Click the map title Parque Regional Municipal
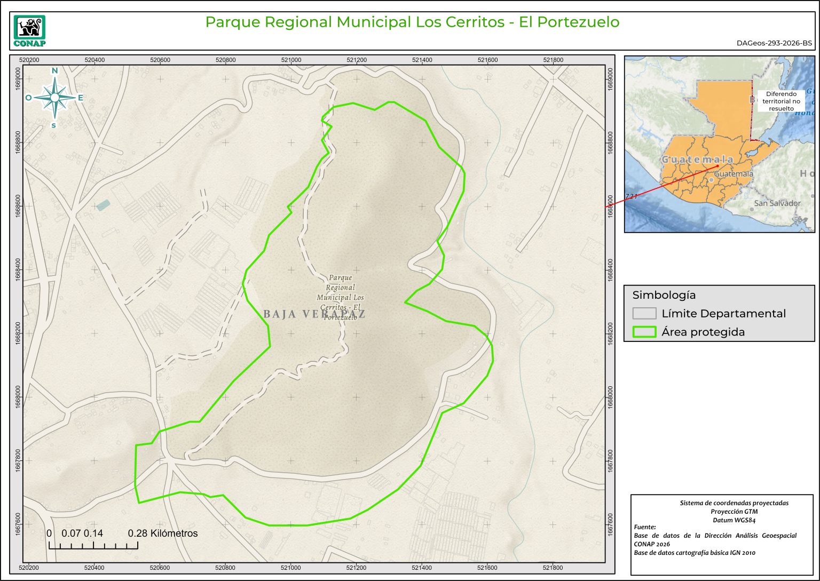The height and width of the screenshot is (581, 820). (412, 22)
